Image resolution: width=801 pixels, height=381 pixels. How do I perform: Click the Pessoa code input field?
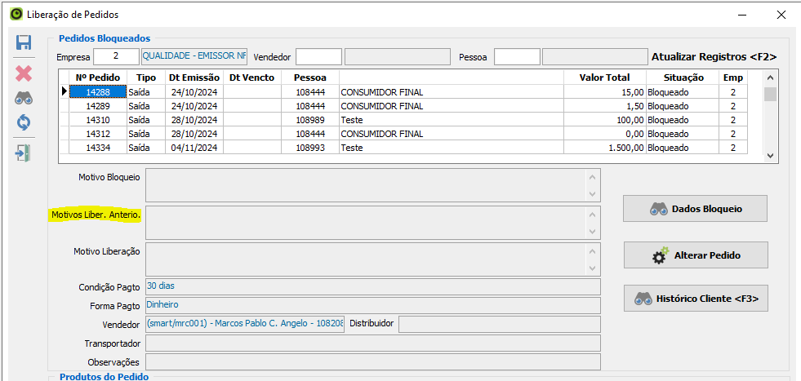pos(517,56)
